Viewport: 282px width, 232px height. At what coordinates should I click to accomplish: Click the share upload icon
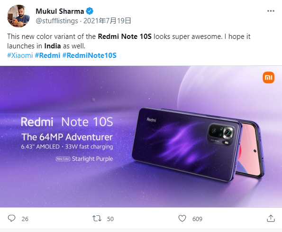pos(271,218)
